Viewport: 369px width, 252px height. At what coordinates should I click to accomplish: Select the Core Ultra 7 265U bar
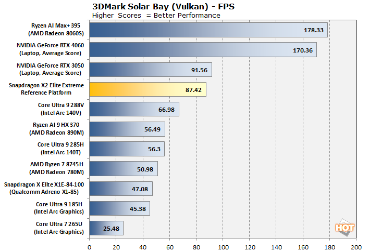106,228
